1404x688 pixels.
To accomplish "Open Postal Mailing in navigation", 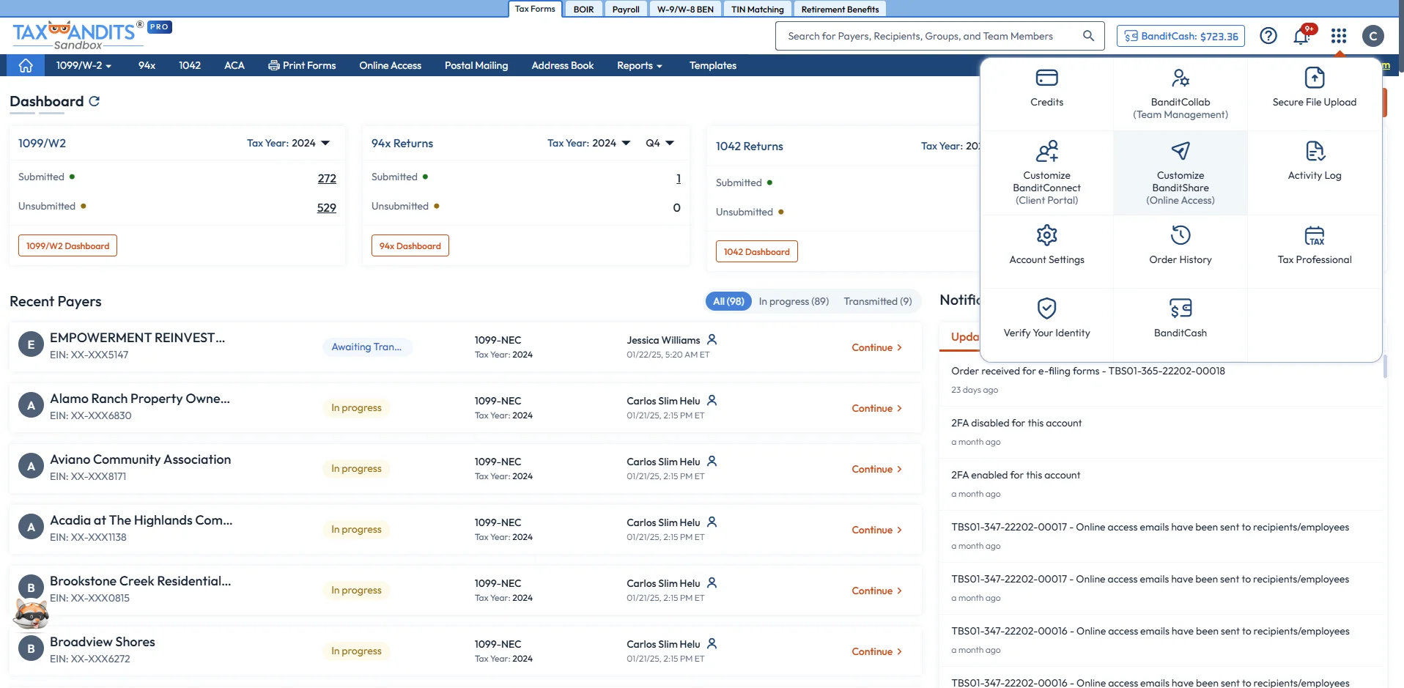I will [x=476, y=65].
